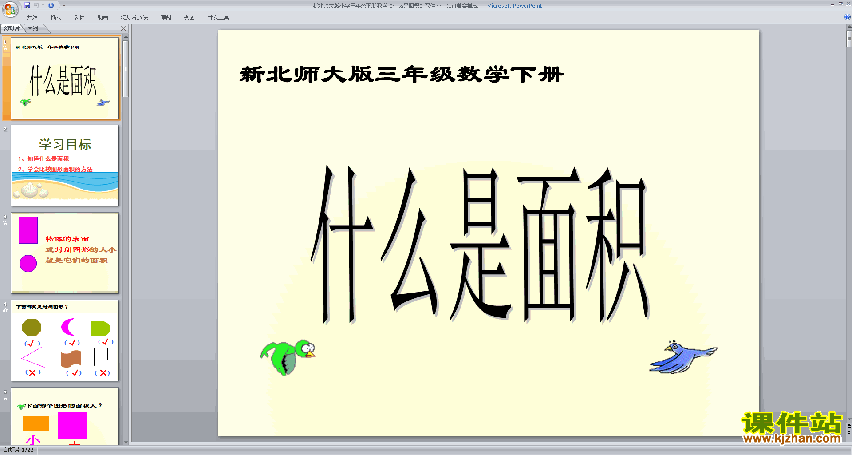Image resolution: width=852 pixels, height=455 pixels.
Task: Go to next slide with double-down arrow
Action: pos(849,433)
